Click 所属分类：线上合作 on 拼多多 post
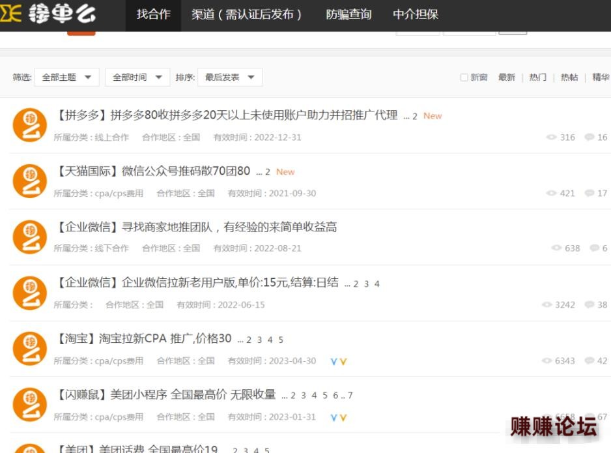Image resolution: width=611 pixels, height=453 pixels. click(91, 138)
